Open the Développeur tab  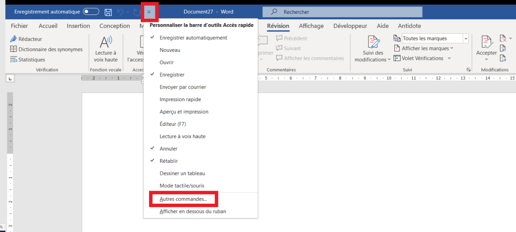click(350, 26)
